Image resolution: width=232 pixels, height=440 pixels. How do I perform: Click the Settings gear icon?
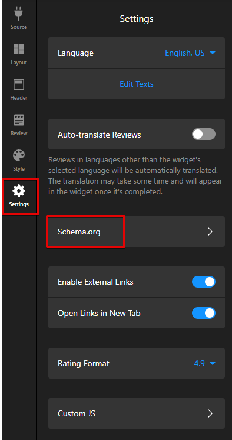[19, 191]
